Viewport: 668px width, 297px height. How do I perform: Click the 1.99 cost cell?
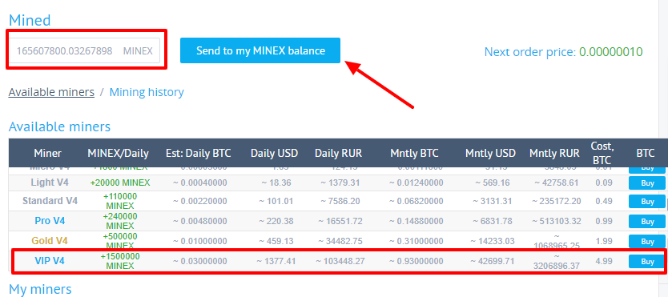coord(604,241)
